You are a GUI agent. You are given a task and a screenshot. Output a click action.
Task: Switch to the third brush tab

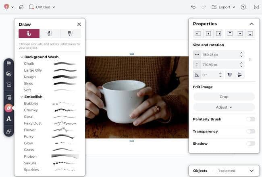(70, 33)
